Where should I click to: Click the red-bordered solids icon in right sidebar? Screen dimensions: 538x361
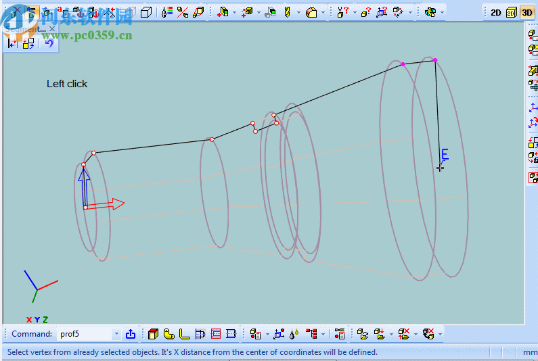coord(533,178)
